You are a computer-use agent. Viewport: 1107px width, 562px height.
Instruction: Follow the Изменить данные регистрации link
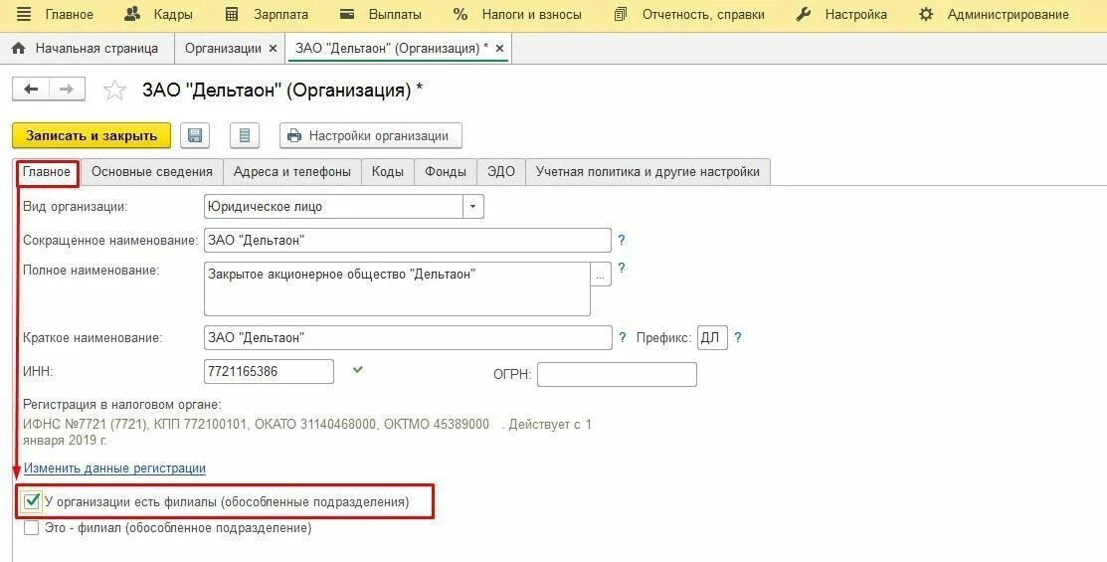(x=115, y=468)
